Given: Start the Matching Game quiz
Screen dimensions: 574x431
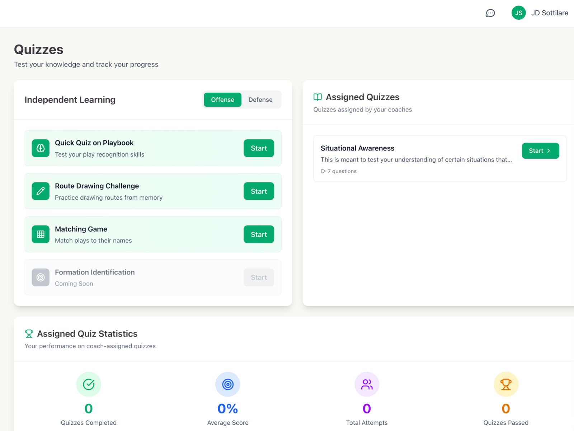Looking at the screenshot, I should pyautogui.click(x=259, y=234).
